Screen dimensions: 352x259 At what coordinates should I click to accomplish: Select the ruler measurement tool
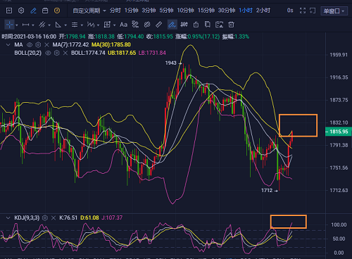(x=159, y=25)
